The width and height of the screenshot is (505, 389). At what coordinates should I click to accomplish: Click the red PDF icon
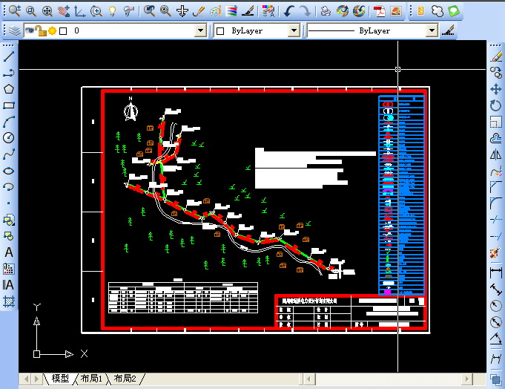pos(380,11)
